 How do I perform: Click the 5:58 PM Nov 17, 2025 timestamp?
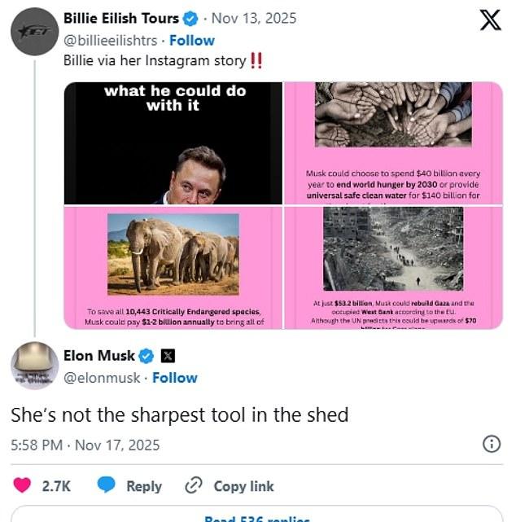point(85,445)
